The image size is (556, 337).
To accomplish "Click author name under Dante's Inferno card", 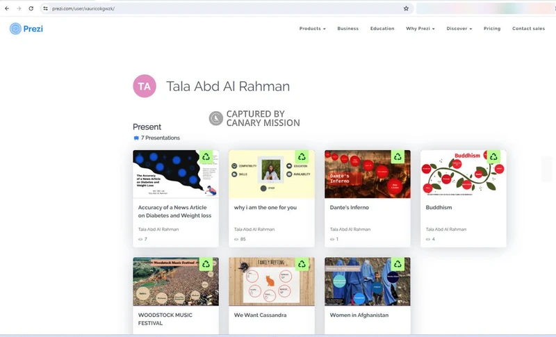I will pos(350,229).
